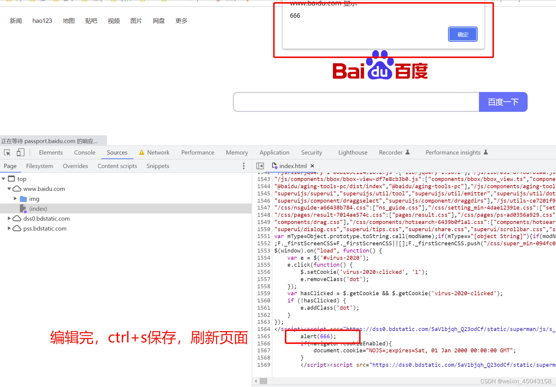Open the Application tab
The width and height of the screenshot is (556, 387).
coord(274,152)
